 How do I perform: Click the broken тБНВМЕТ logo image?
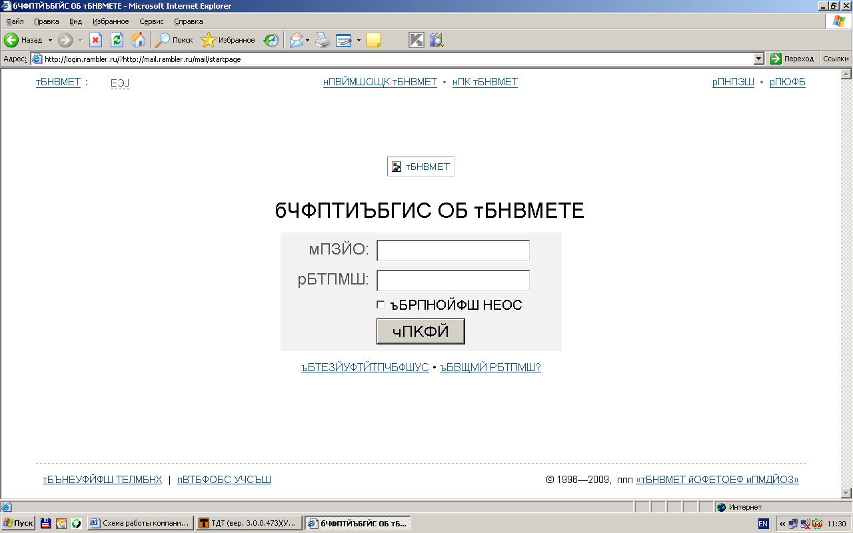click(421, 167)
